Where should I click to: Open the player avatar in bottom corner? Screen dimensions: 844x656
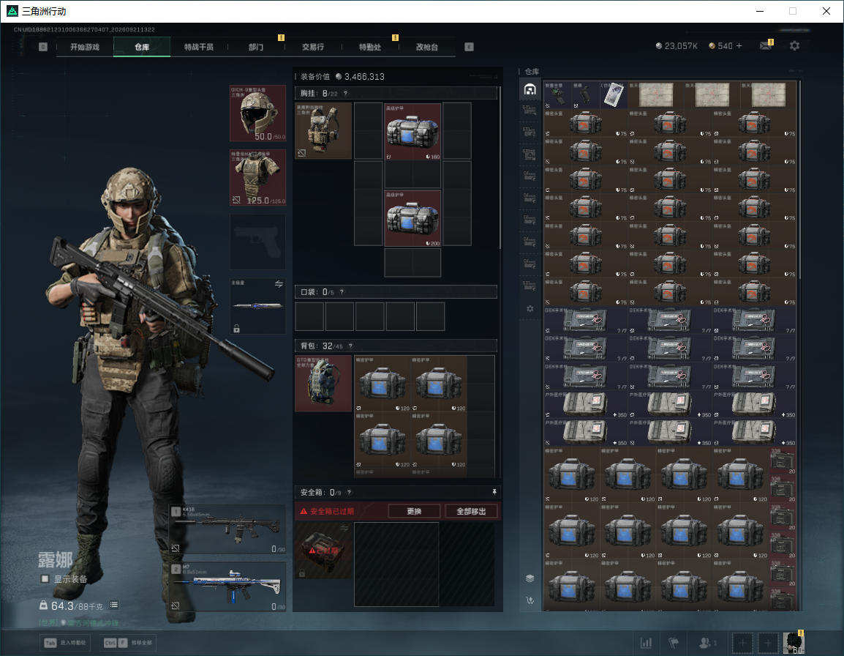point(794,643)
